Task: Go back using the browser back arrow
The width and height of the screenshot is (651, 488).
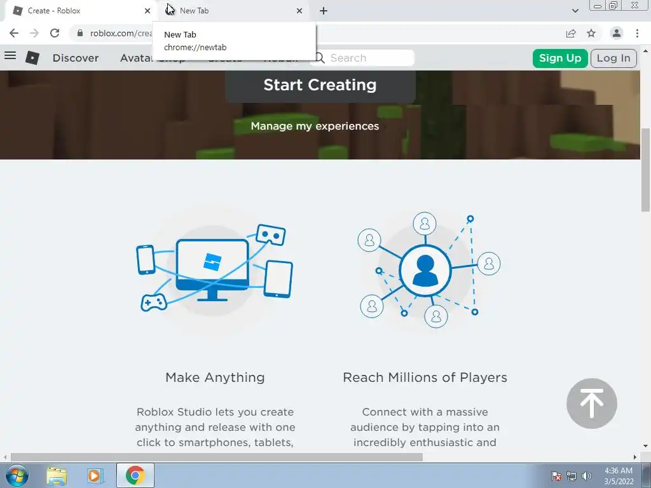Action: (14, 33)
